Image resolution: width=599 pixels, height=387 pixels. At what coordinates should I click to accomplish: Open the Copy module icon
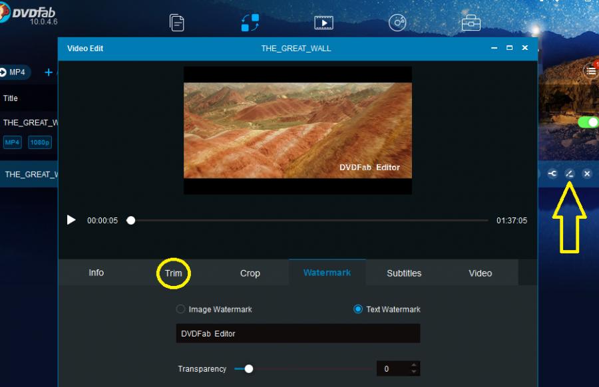click(x=177, y=23)
